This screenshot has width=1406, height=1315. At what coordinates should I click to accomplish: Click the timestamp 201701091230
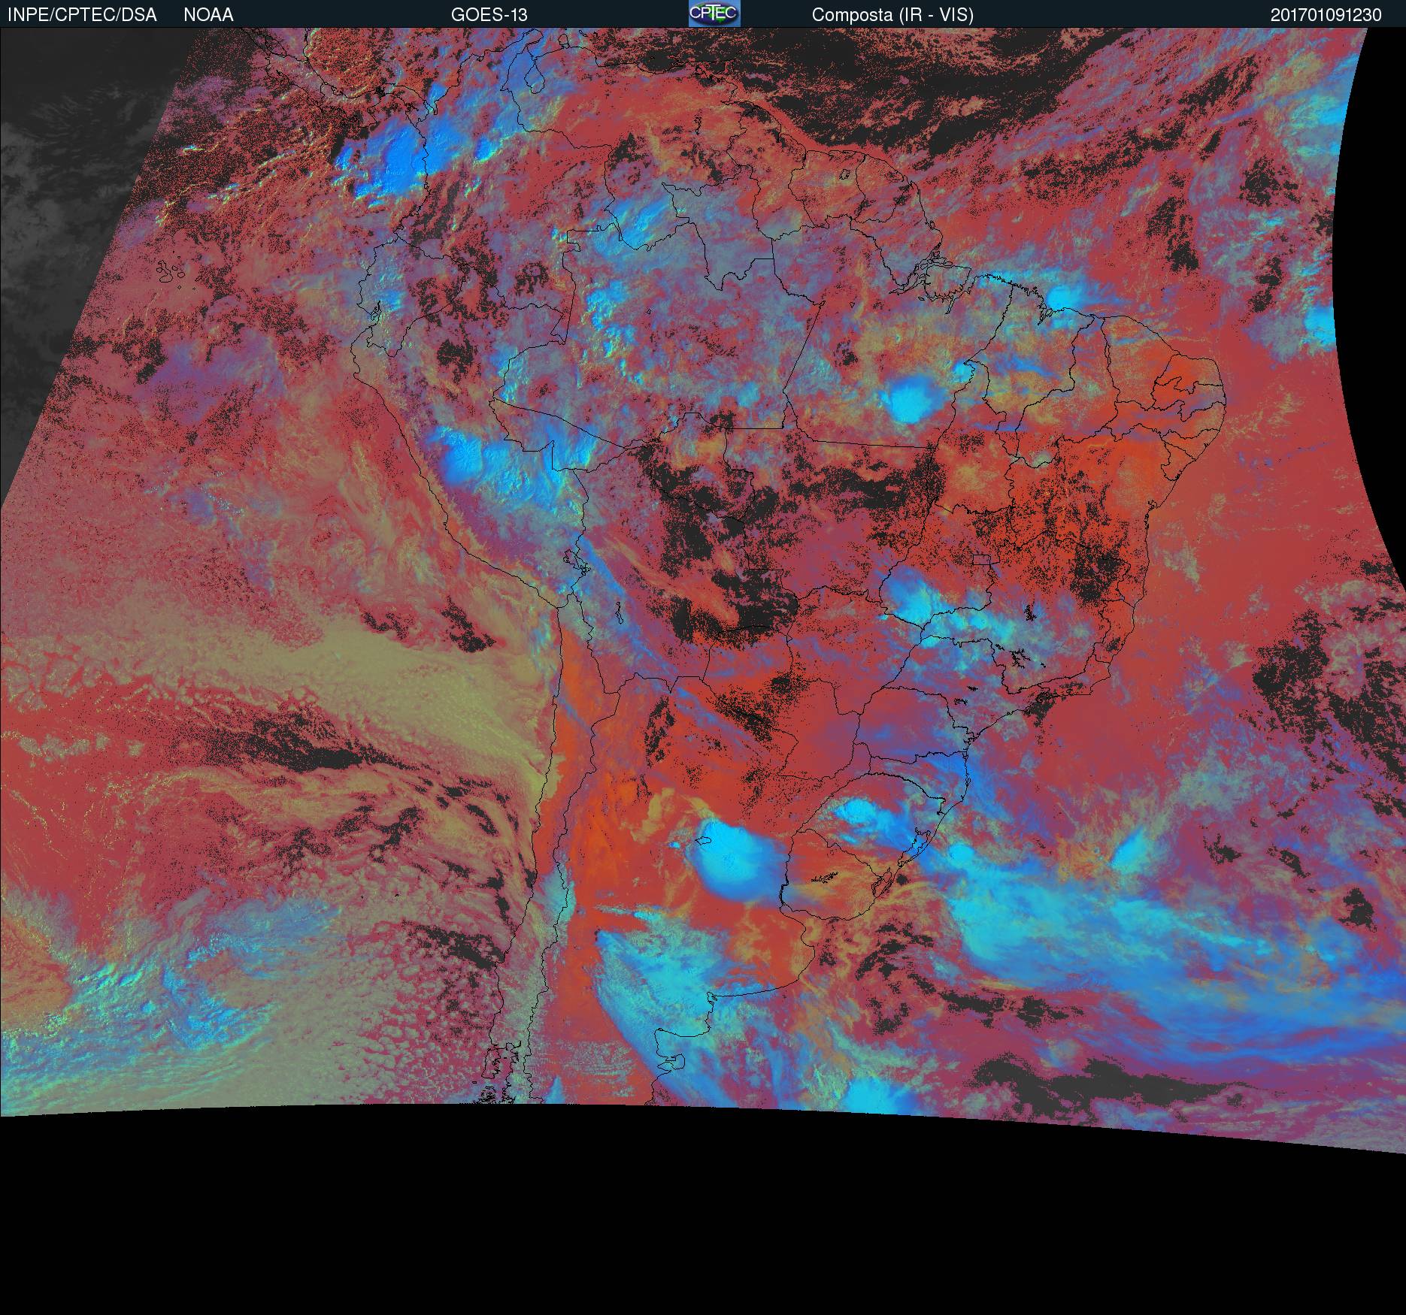tap(1326, 15)
